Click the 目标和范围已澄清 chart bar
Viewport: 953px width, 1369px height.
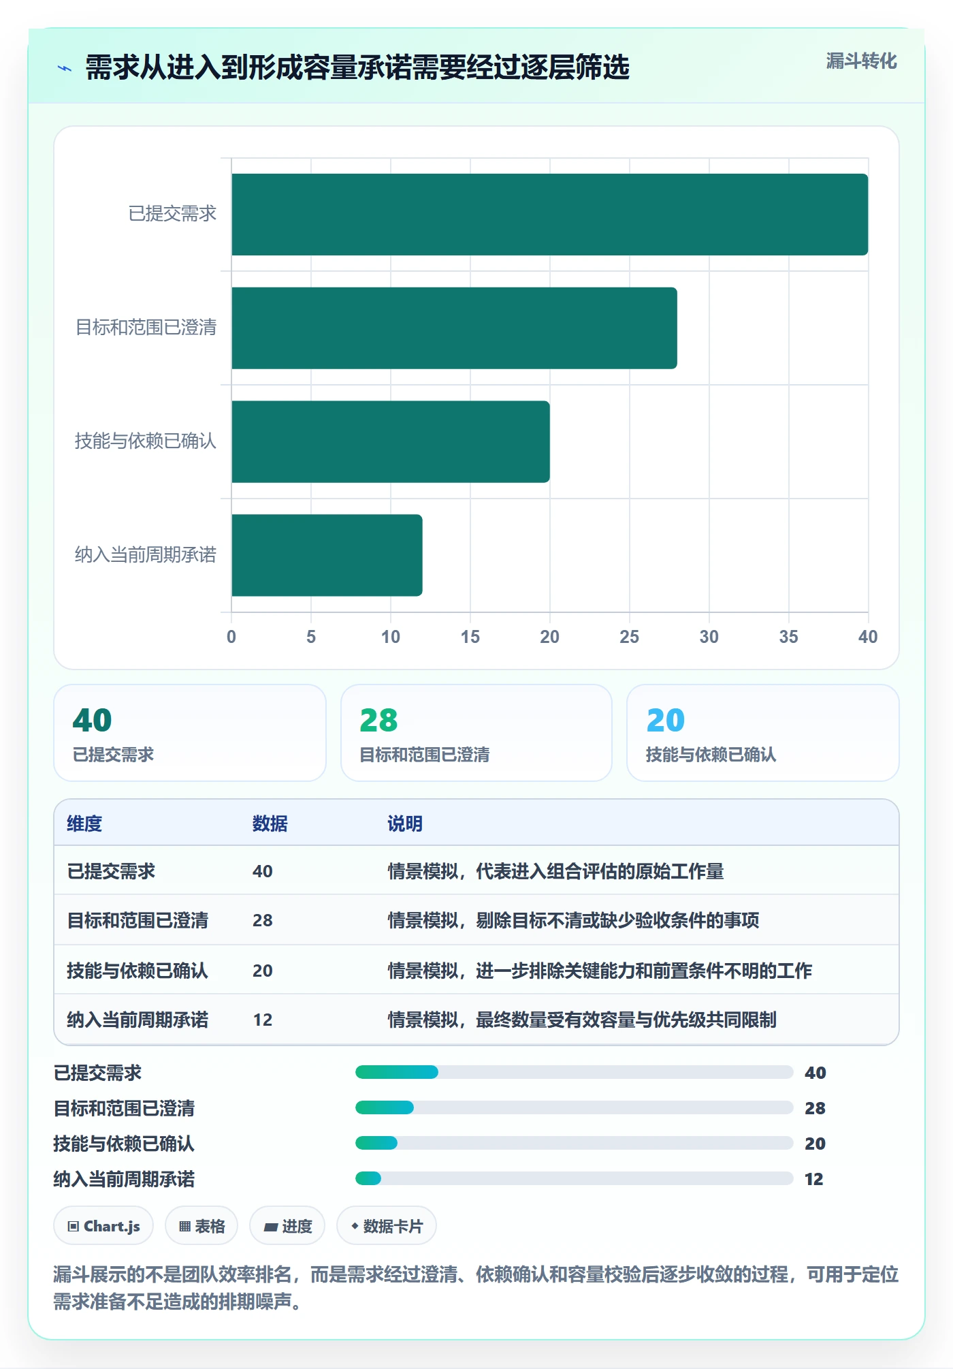[454, 328]
